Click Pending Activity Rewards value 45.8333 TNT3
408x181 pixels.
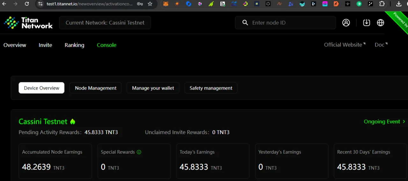(x=101, y=132)
